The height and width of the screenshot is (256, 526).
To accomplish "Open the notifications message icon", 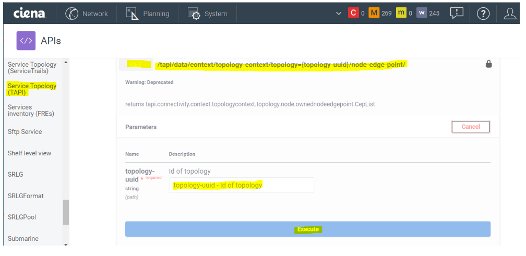I will 457,14.
